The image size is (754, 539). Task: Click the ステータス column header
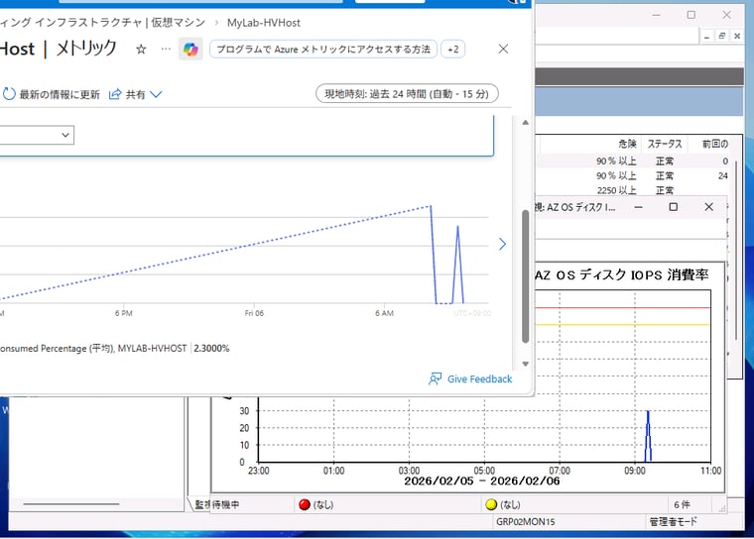(665, 144)
